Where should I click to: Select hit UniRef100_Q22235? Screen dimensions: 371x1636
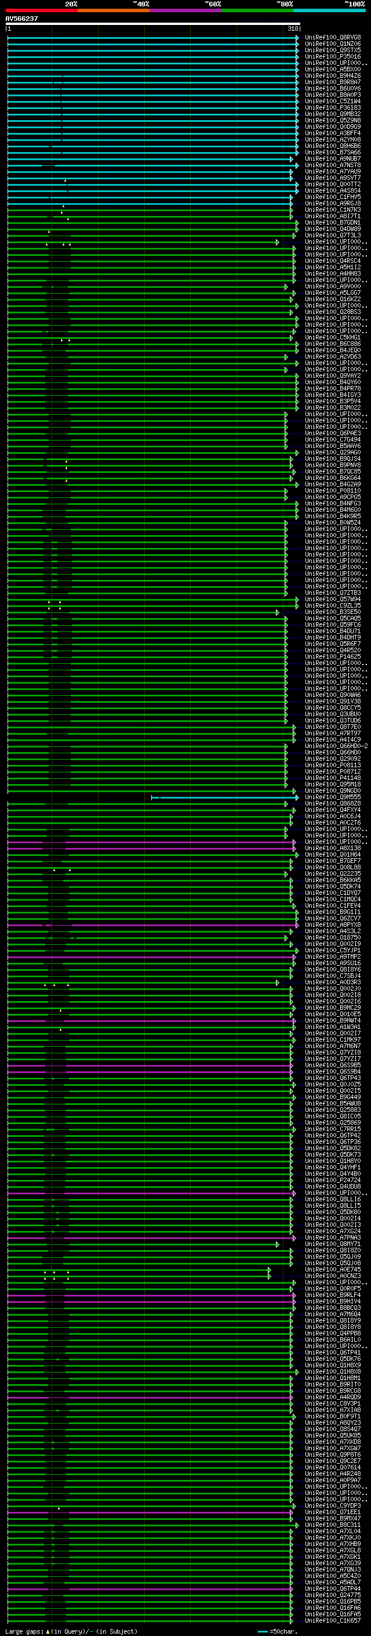click(333, 874)
